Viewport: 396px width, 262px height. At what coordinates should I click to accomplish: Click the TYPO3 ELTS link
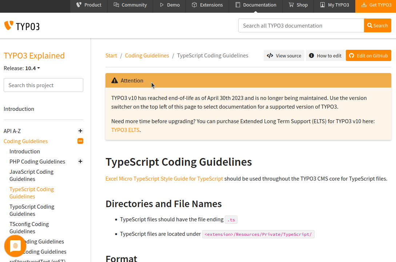(x=125, y=129)
